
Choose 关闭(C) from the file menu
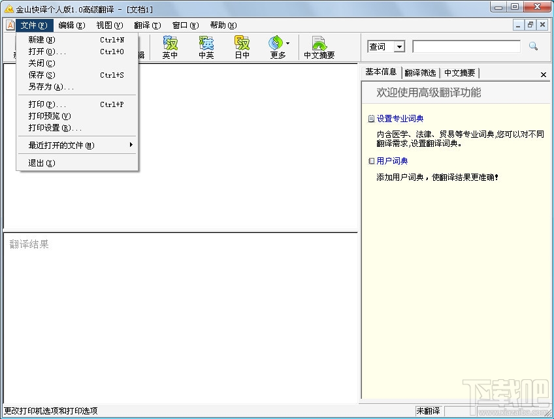point(77,63)
